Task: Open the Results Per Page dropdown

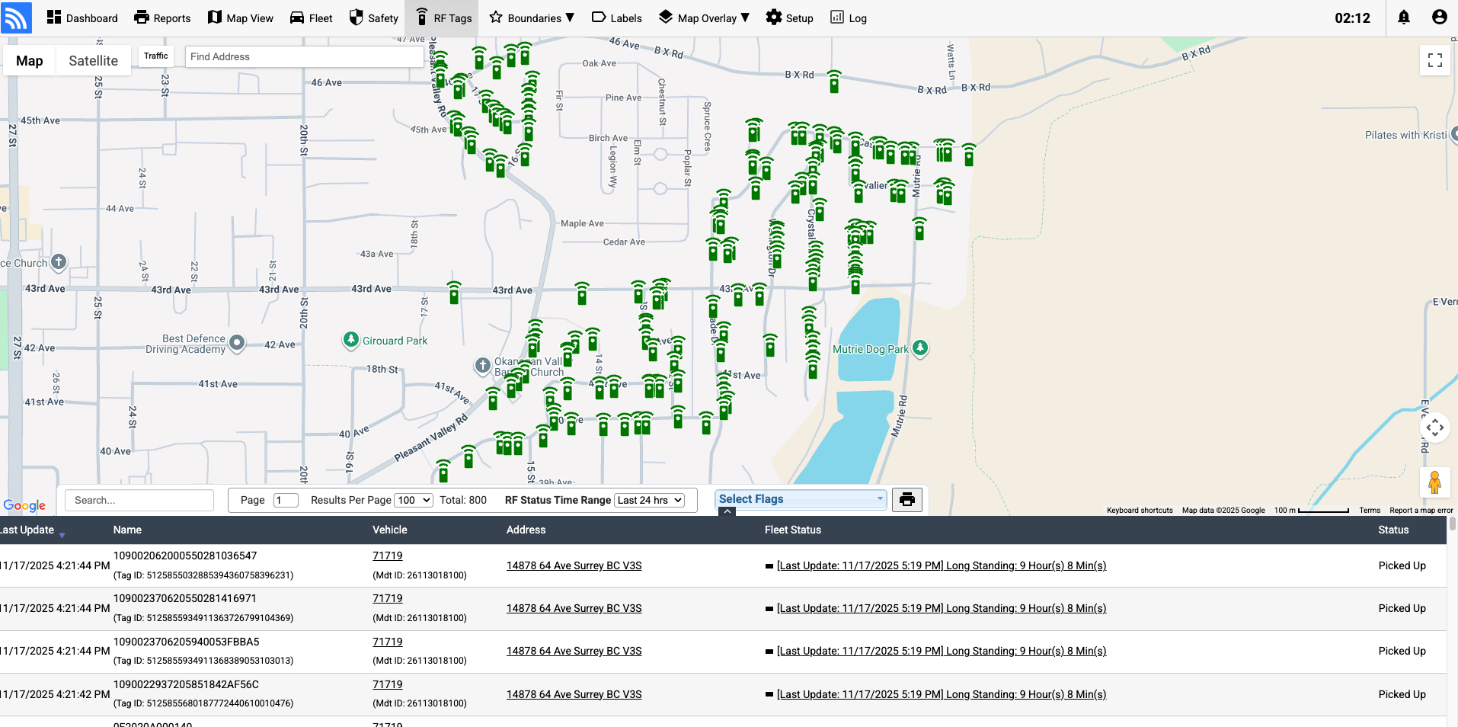Action: point(414,500)
